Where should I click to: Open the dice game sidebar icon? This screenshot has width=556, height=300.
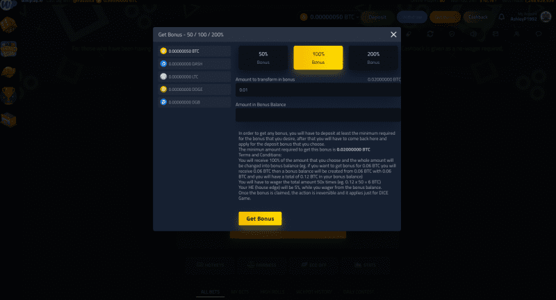point(8,26)
